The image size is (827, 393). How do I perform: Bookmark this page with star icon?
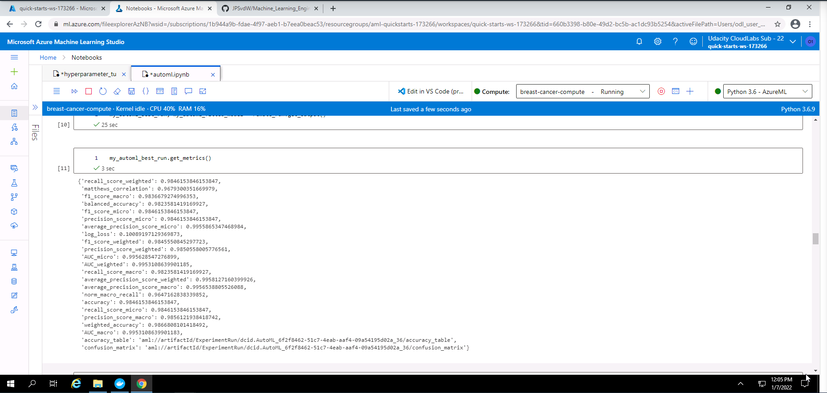click(778, 24)
